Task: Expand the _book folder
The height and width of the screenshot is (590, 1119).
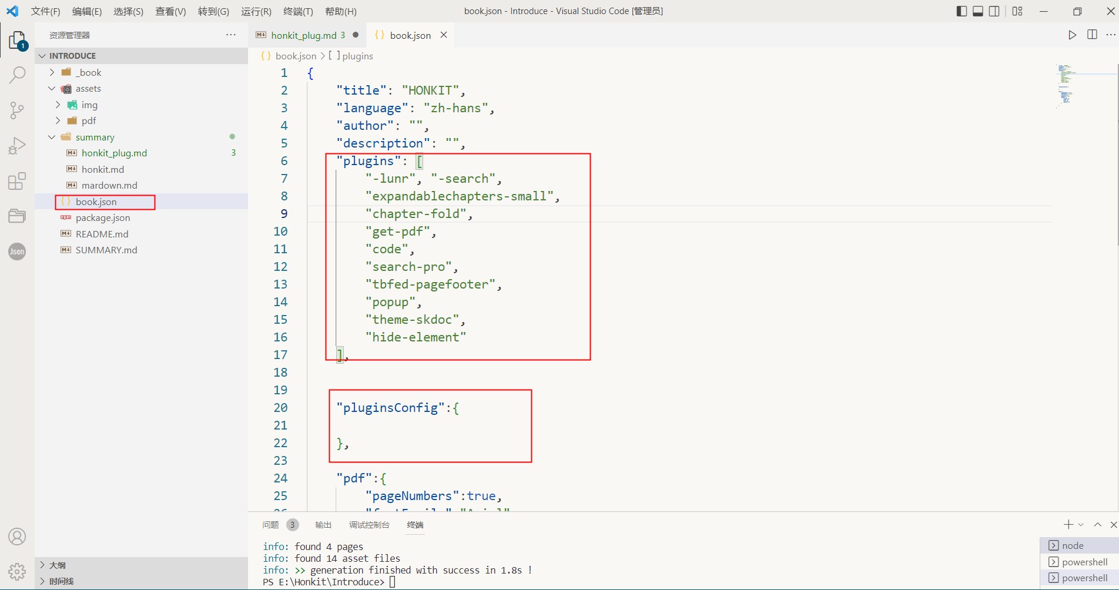Action: pos(52,72)
